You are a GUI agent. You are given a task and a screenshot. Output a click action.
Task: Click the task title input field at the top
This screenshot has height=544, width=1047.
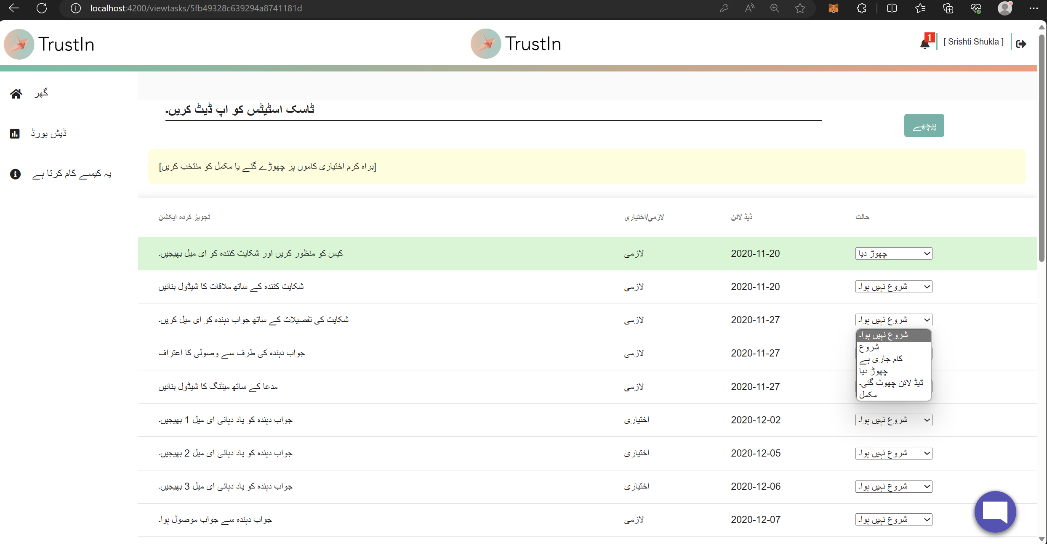[493, 110]
